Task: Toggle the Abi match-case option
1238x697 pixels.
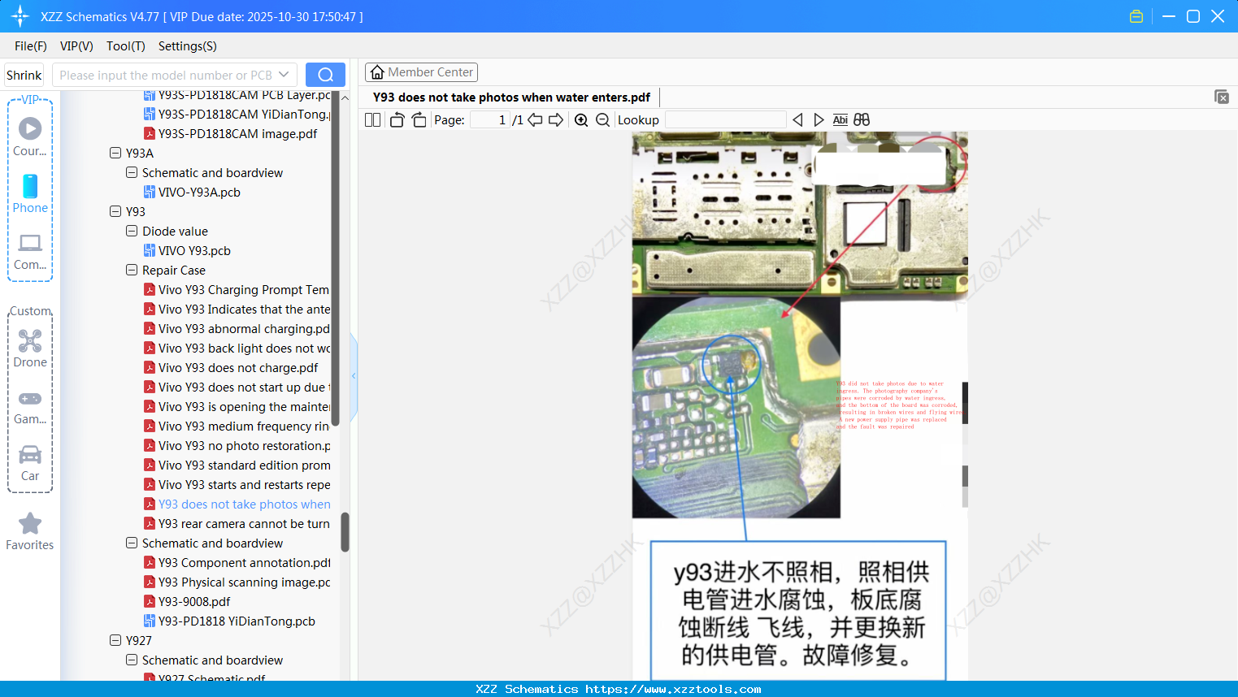Action: tap(840, 120)
